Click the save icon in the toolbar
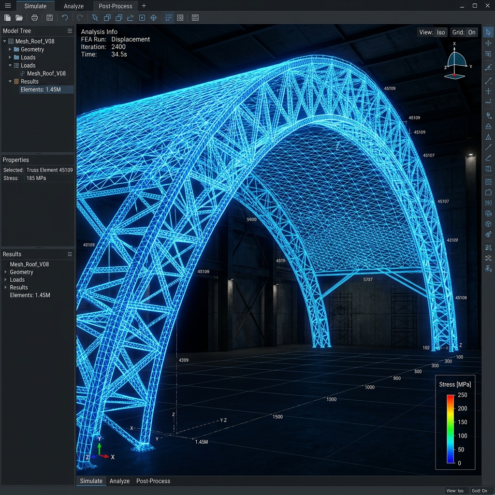The height and width of the screenshot is (495, 495). [x=50, y=18]
